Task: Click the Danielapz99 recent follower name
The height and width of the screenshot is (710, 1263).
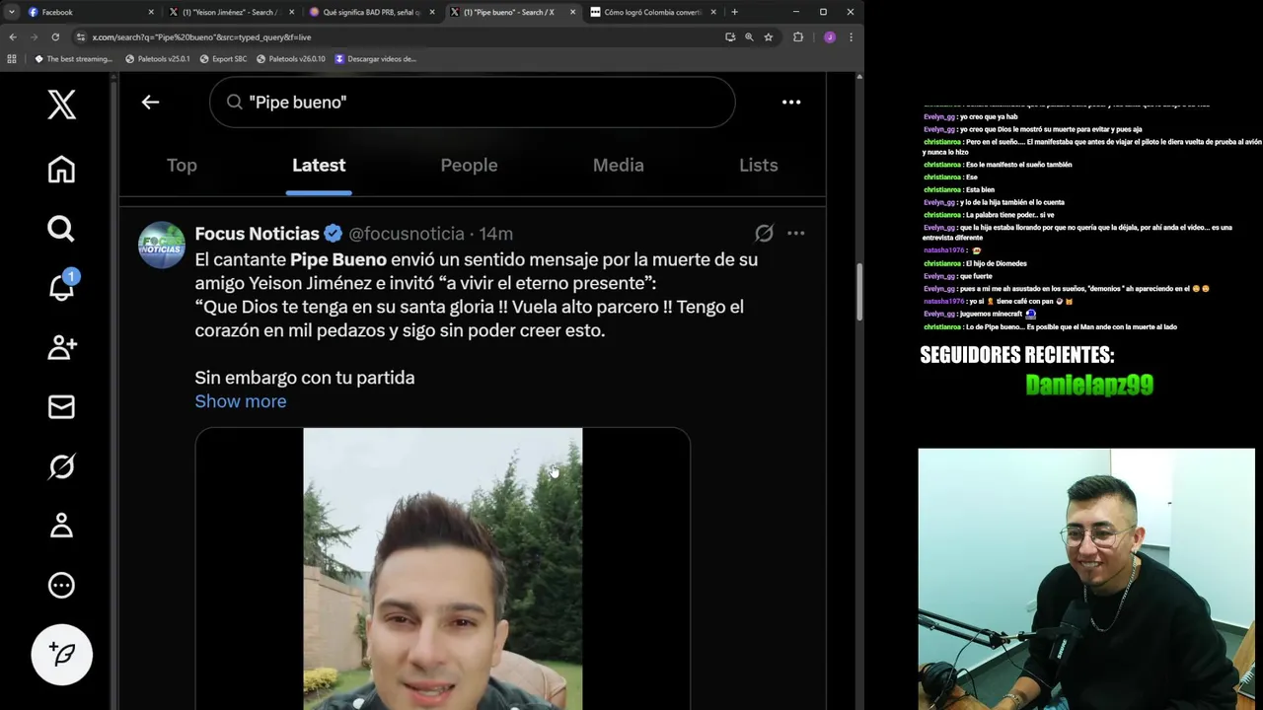Action: click(x=1089, y=385)
